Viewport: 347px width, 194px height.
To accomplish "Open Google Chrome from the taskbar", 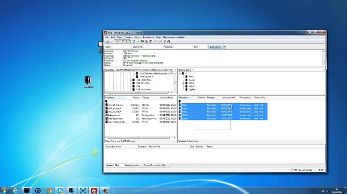I will (x=49, y=191).
